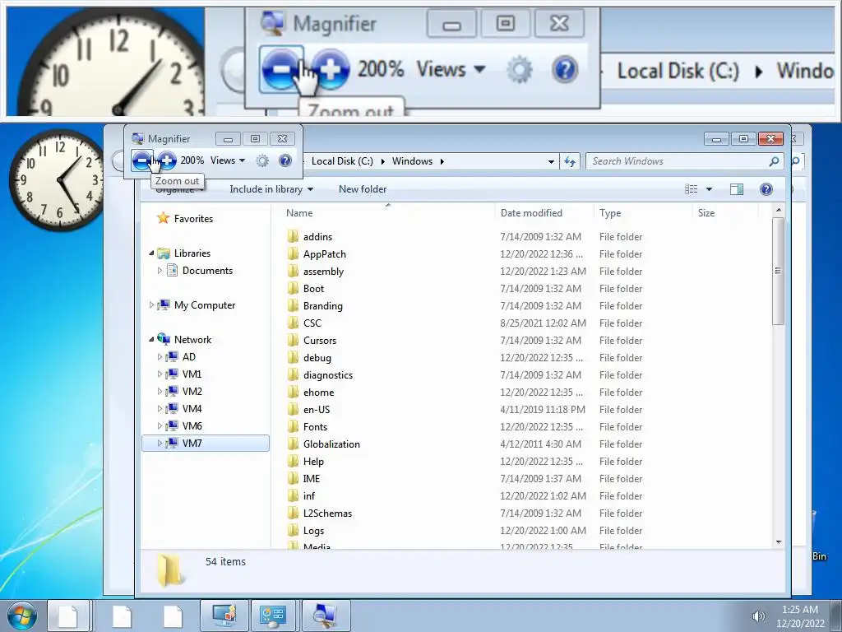The image size is (842, 632).
Task: Expand the VM7 network node
Action: pos(160,444)
